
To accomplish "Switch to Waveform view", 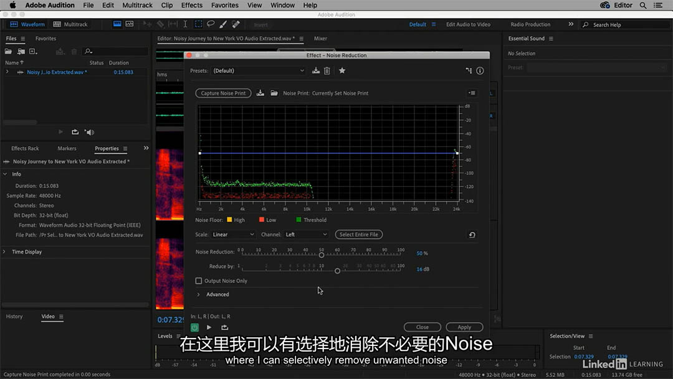I will (x=27, y=24).
